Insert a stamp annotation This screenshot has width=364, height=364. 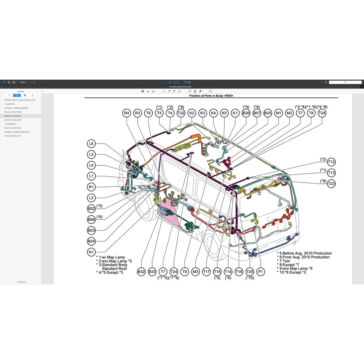pyautogui.click(x=195, y=91)
